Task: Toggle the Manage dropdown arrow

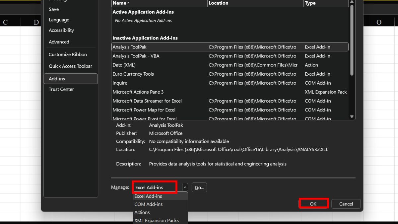Action: click(185, 187)
